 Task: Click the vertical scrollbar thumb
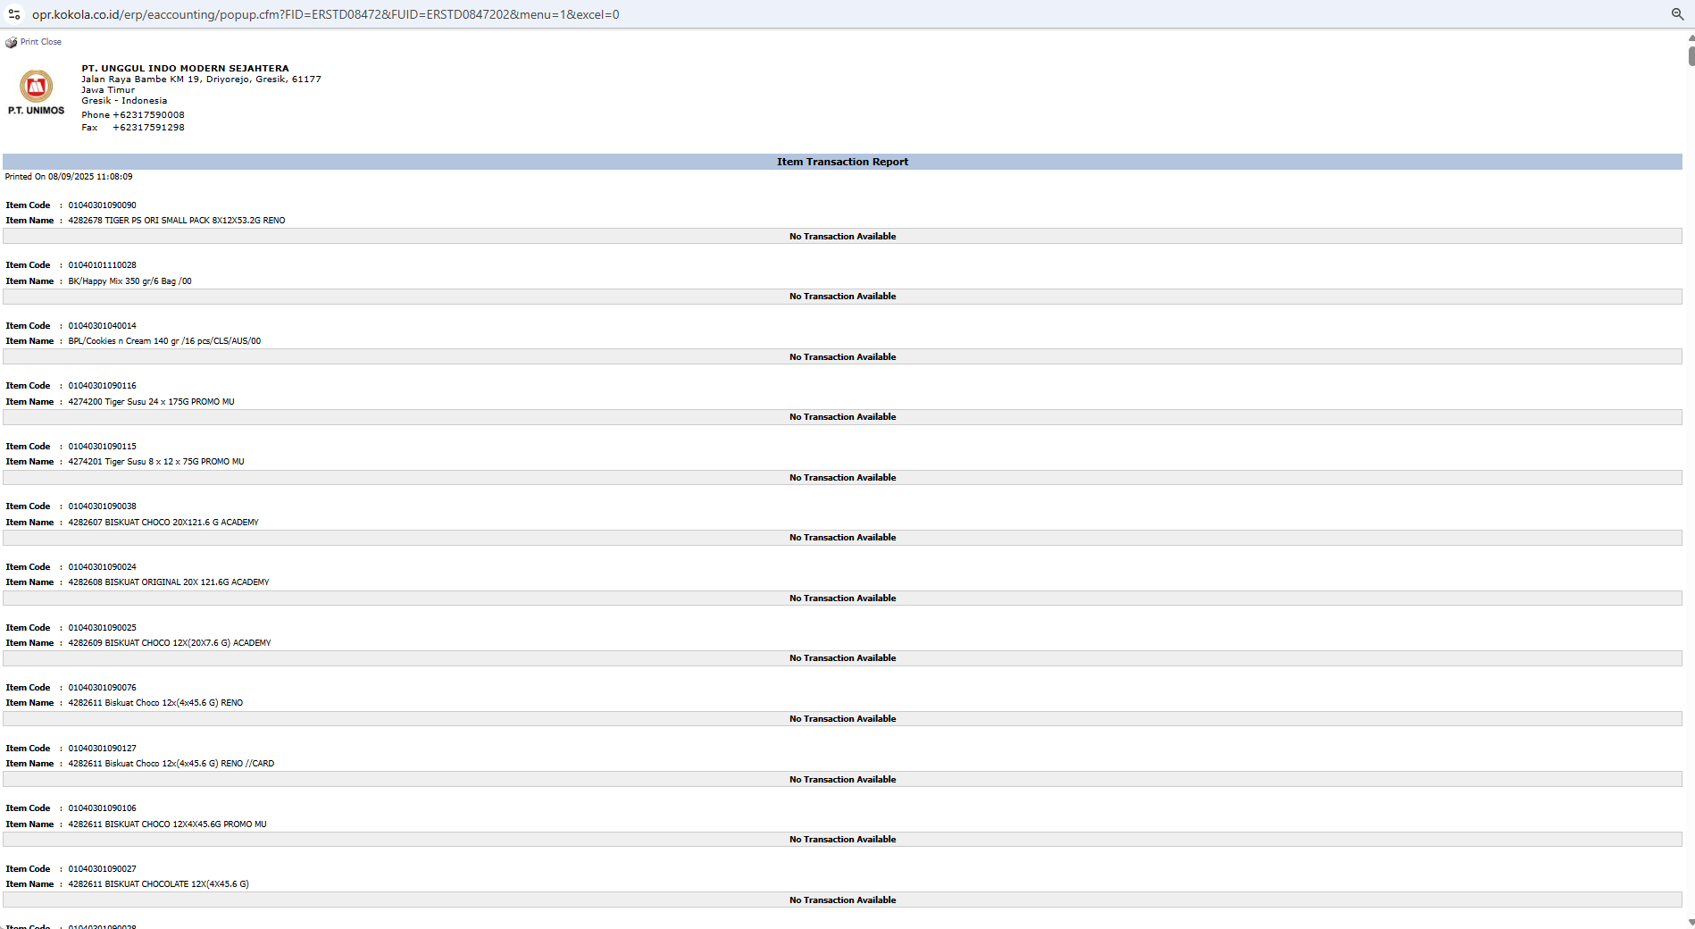coord(1691,55)
